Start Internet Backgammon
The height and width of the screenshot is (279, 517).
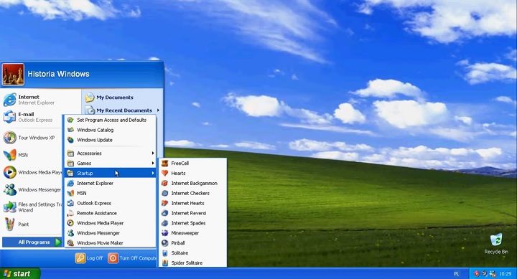(x=192, y=183)
